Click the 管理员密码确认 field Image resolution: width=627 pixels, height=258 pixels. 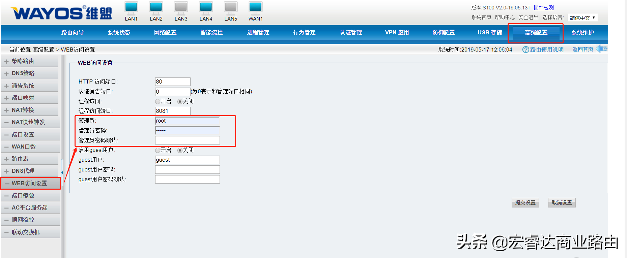(187, 140)
